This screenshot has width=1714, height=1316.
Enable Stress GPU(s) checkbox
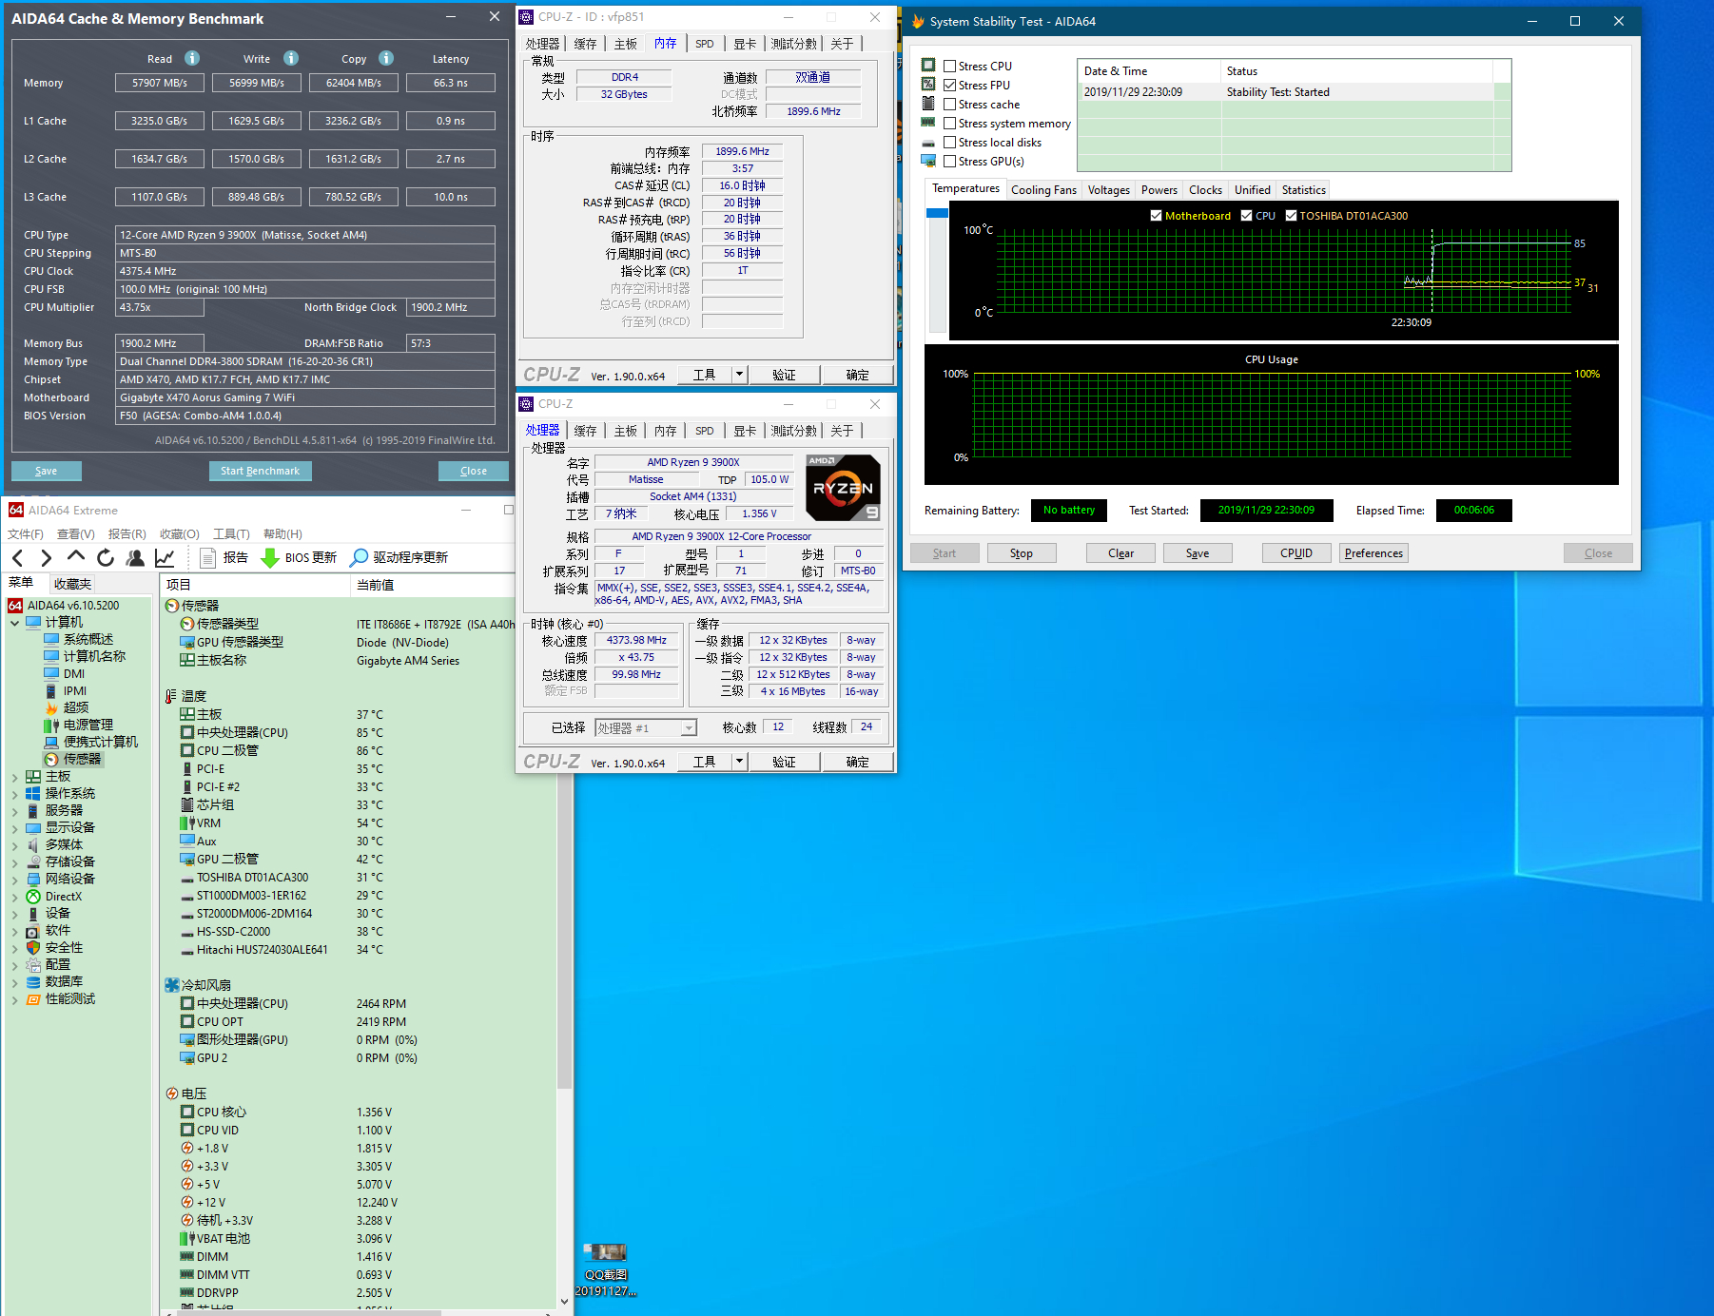pyautogui.click(x=949, y=162)
